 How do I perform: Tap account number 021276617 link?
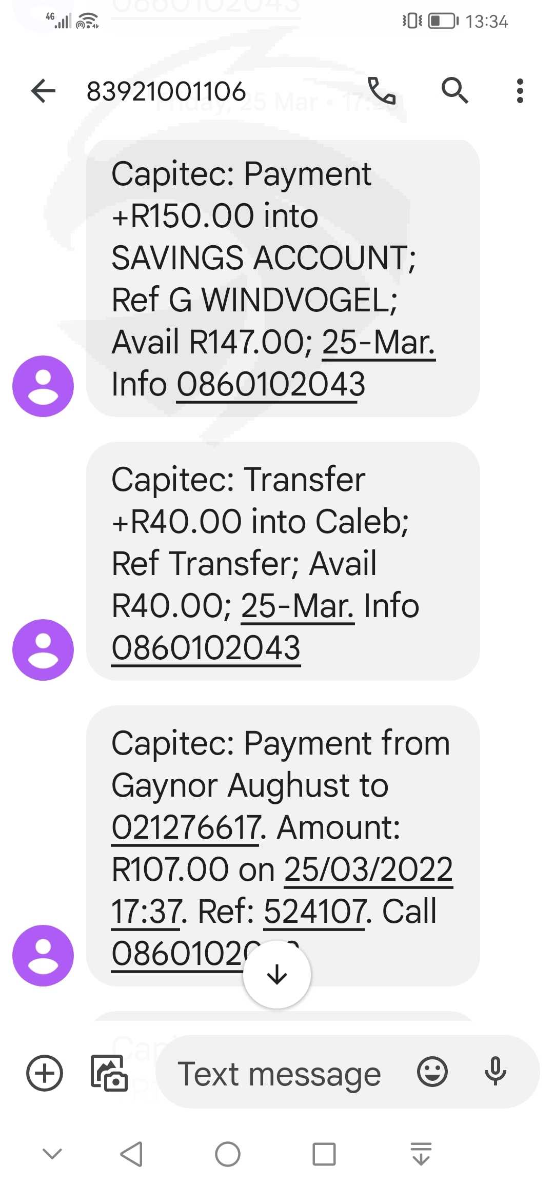pyautogui.click(x=187, y=828)
